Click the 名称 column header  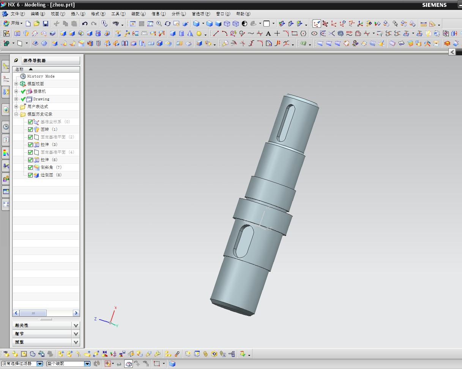coord(46,69)
